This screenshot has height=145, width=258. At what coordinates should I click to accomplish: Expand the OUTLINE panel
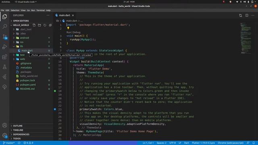tap(18, 126)
